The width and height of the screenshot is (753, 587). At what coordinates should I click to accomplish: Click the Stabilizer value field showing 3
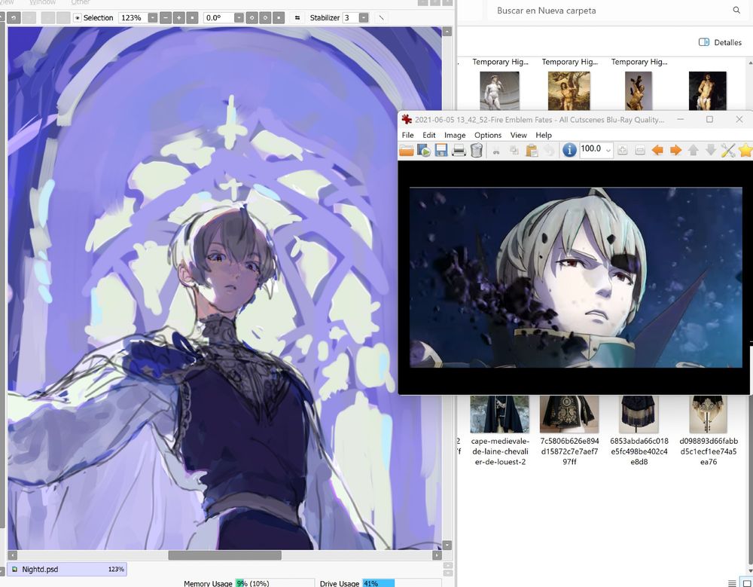[x=351, y=18]
